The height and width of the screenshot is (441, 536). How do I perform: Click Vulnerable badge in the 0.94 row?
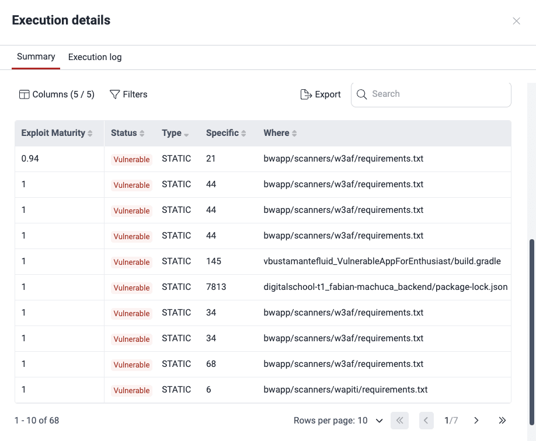(x=131, y=159)
